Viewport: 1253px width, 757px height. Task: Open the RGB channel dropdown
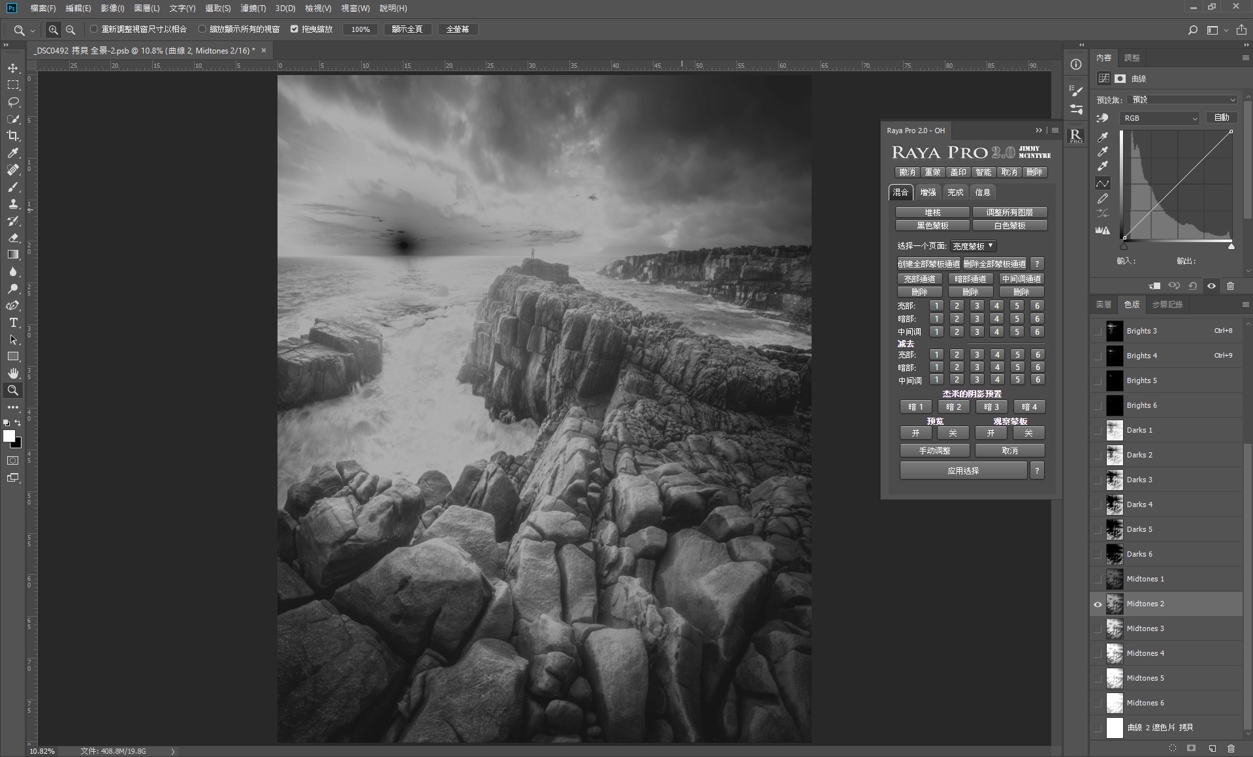(x=1160, y=118)
